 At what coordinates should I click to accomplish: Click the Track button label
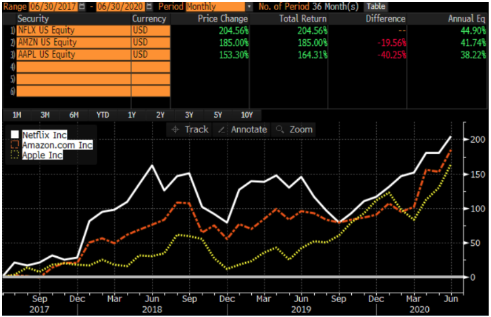(197, 129)
